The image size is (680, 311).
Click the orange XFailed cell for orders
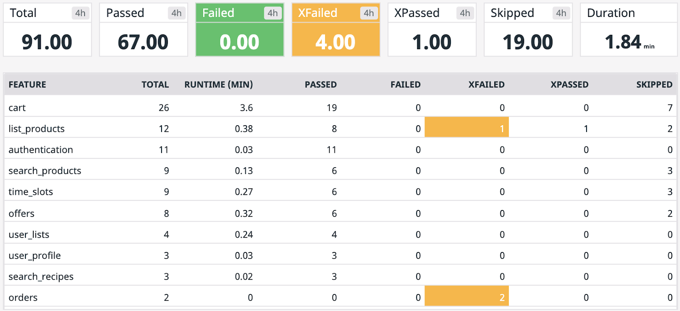(x=467, y=297)
